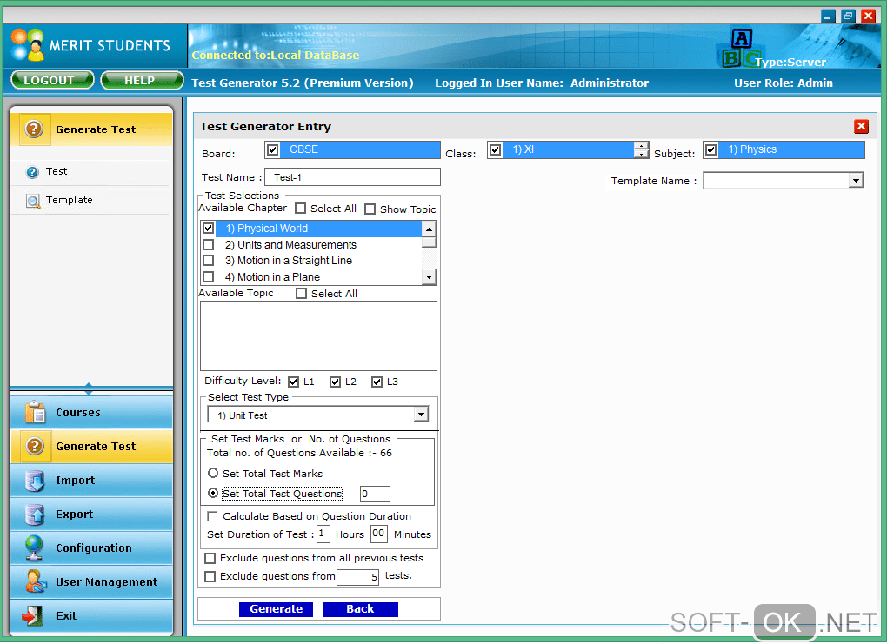Open Export section in sidebar
The width and height of the screenshot is (887, 644).
[x=91, y=514]
